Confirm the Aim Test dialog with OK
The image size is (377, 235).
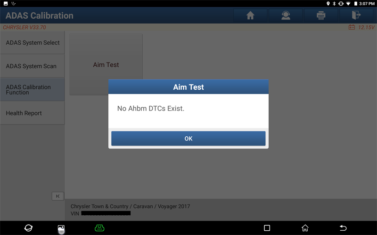(188, 138)
